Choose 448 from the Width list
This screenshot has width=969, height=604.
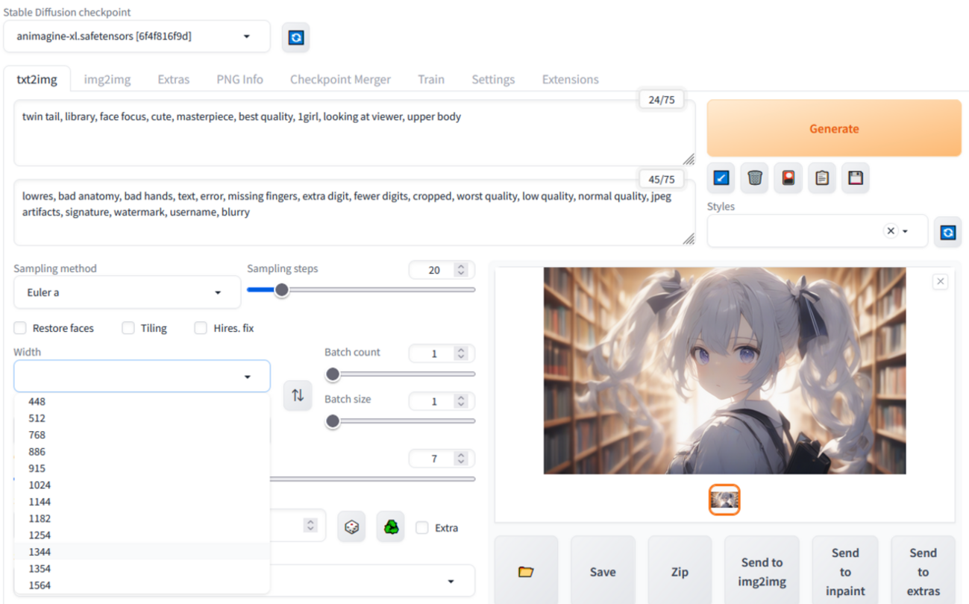[x=142, y=401]
